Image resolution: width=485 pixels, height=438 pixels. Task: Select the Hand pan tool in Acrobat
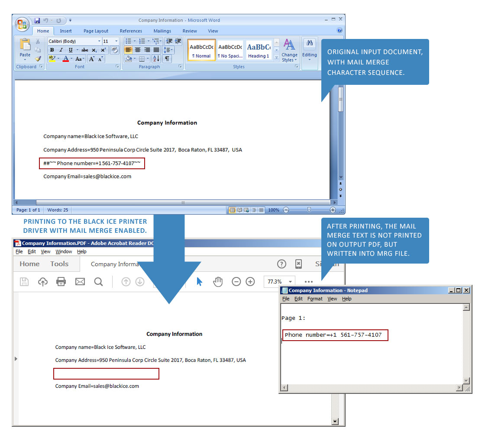[217, 282]
